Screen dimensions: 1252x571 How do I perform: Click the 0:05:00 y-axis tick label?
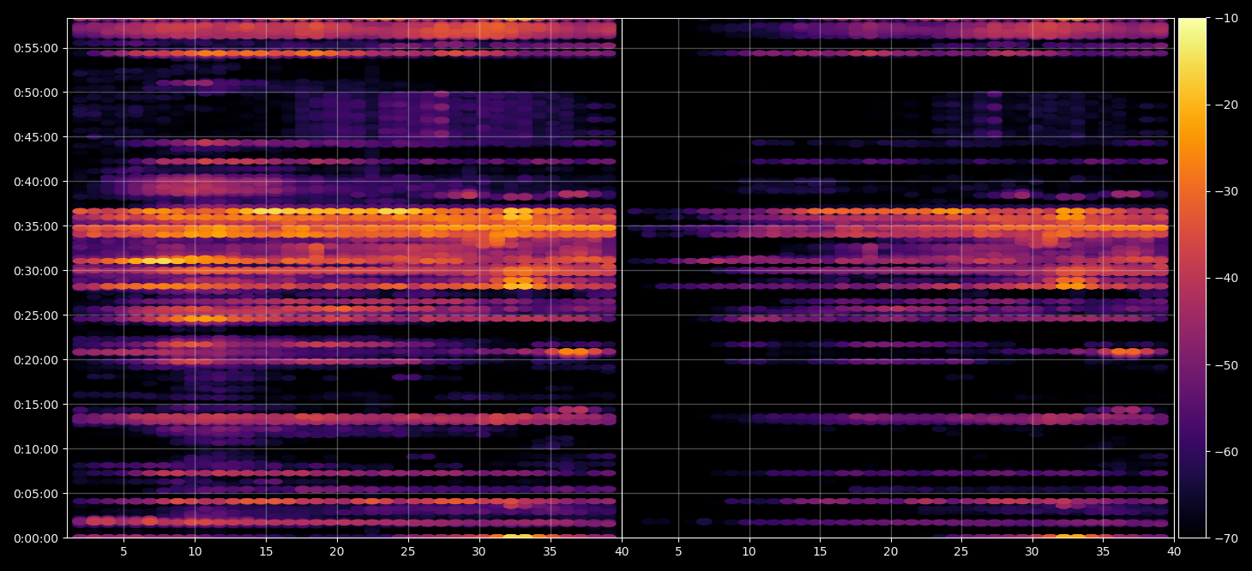(36, 493)
